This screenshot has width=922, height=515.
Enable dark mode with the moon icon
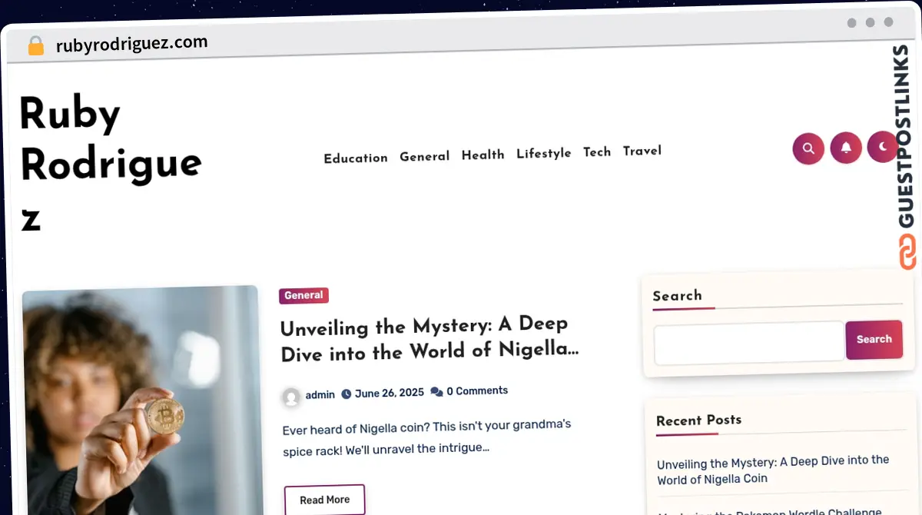[882, 146]
